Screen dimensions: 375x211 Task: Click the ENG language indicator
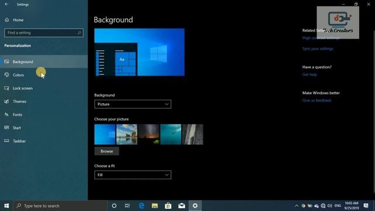click(337, 206)
